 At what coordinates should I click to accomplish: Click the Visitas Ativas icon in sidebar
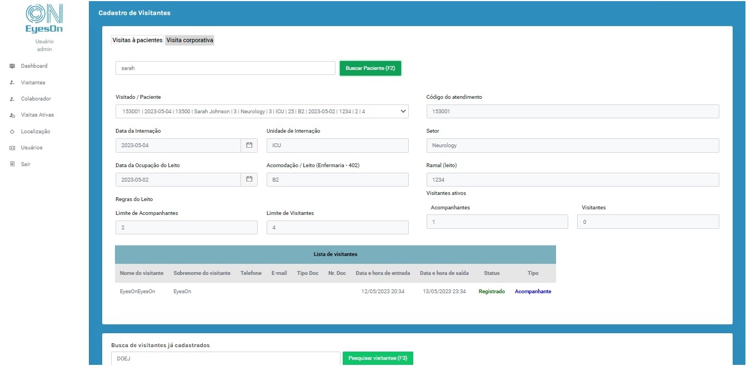tap(12, 116)
